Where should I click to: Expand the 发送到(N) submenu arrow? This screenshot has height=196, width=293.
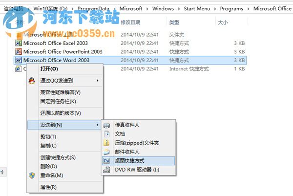click(97, 125)
